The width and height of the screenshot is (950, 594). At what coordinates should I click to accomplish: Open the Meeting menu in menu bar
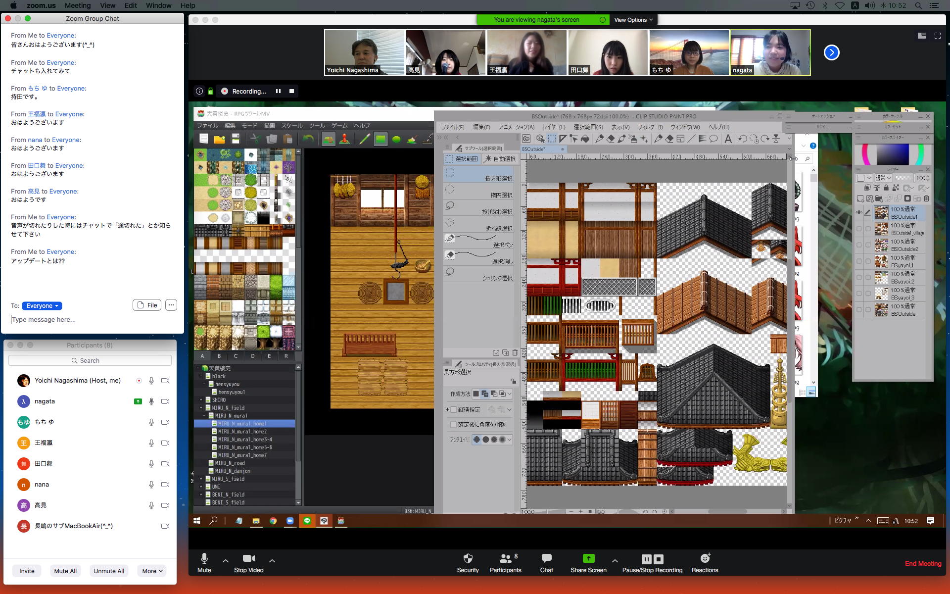point(77,5)
